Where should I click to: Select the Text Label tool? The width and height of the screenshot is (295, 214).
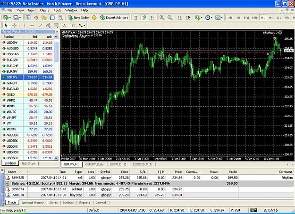point(72,25)
